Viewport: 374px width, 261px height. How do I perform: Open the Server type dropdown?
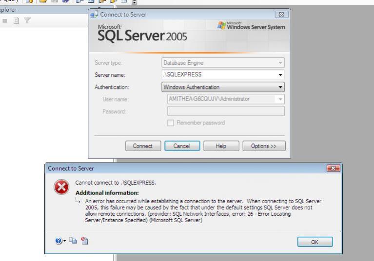point(223,63)
